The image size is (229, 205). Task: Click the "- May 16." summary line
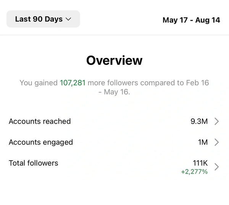click(x=114, y=92)
